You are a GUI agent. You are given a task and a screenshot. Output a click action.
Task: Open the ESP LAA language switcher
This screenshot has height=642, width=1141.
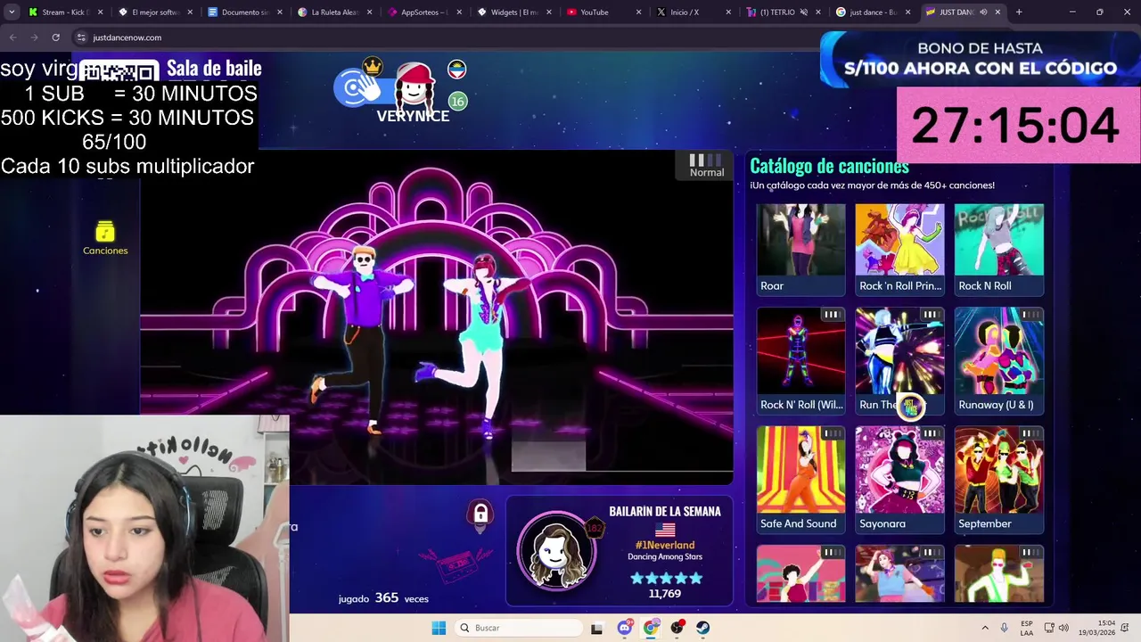coord(1027,628)
